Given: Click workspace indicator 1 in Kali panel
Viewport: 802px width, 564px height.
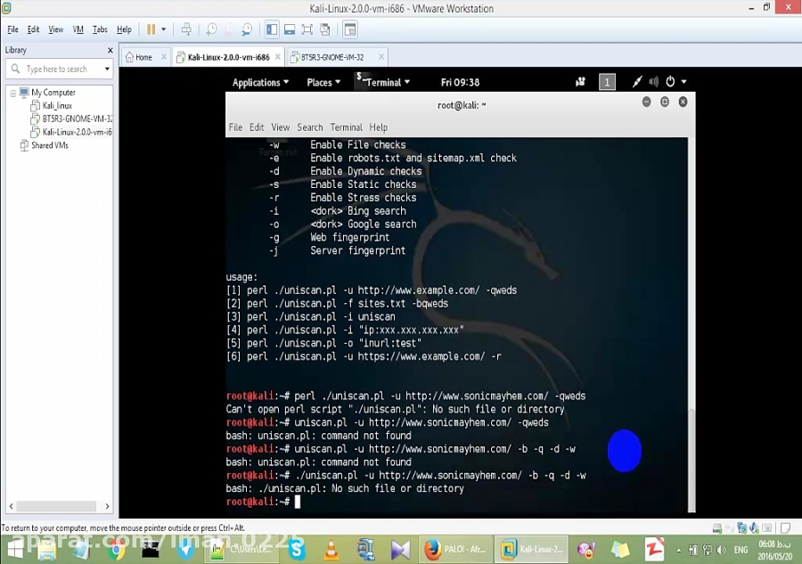Looking at the screenshot, I should click(608, 81).
